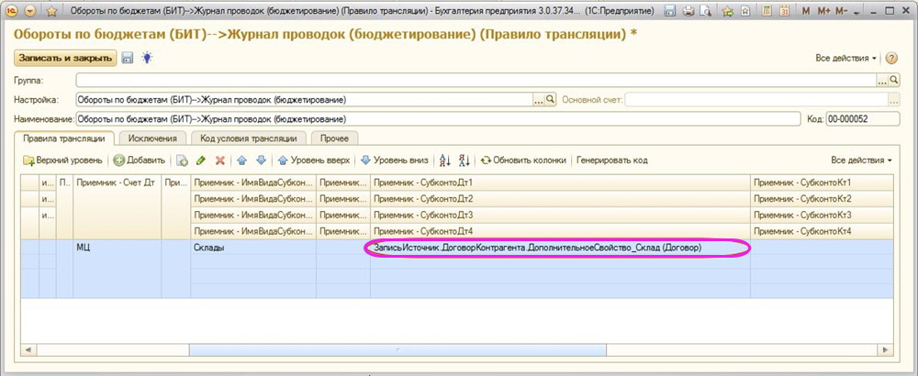Click the green pencil edit icon
This screenshot has height=376, width=918.
[x=201, y=160]
